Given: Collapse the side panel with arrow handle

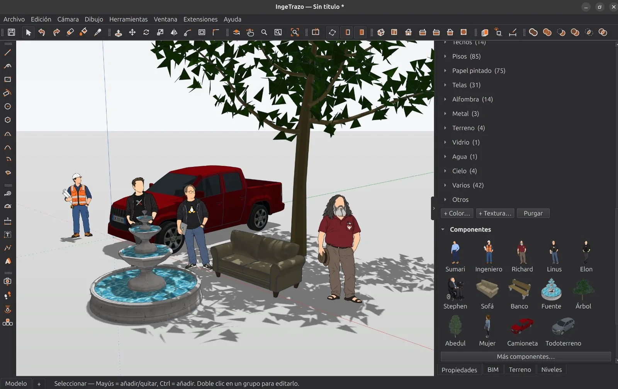Looking at the screenshot, I should coord(433,208).
